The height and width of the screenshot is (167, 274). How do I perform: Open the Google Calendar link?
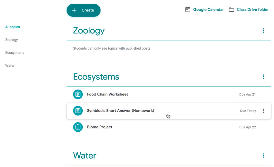click(208, 10)
